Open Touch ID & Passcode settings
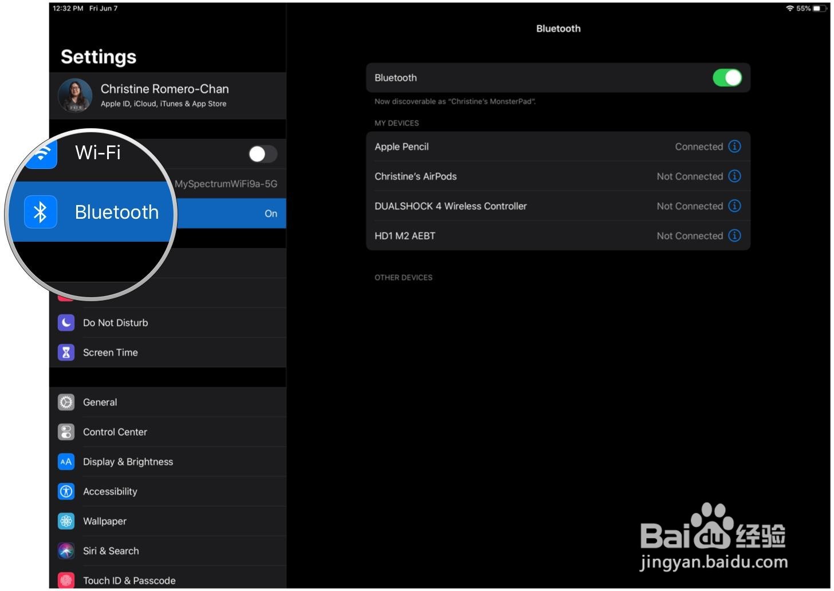The width and height of the screenshot is (834, 591). coord(168,578)
